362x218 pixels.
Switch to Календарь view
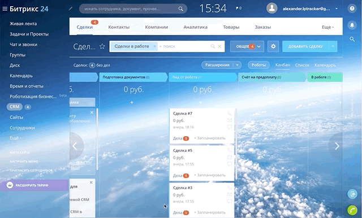click(x=325, y=65)
